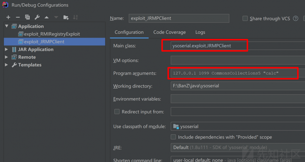The height and width of the screenshot is (162, 305).
Task: Collapse the Application tree node
Action: click(7, 26)
